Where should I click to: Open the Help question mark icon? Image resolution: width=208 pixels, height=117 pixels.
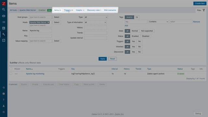[x=4, y=100]
